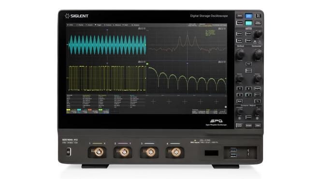Click the large Vertical scale knob
The image size is (319, 179).
[x=241, y=54]
